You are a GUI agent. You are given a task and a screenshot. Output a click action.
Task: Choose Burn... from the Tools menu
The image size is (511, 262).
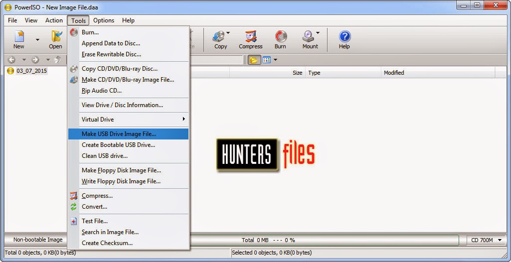[x=129, y=32]
